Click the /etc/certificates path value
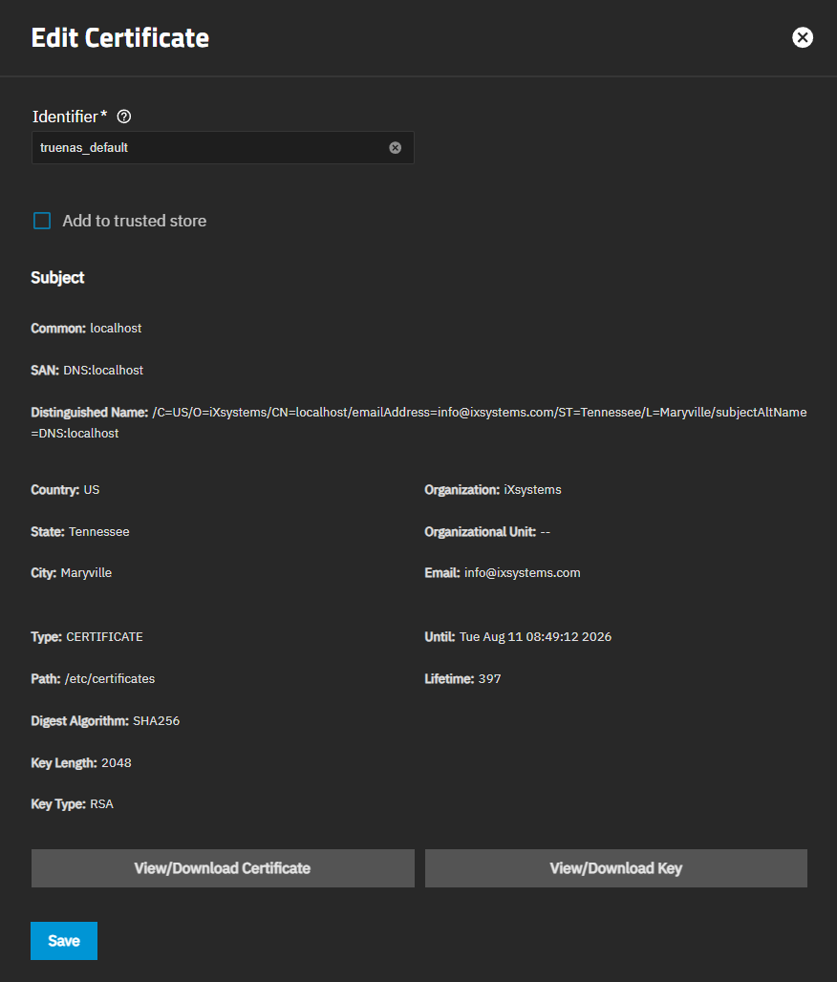Image resolution: width=837 pixels, height=982 pixels. (x=109, y=679)
